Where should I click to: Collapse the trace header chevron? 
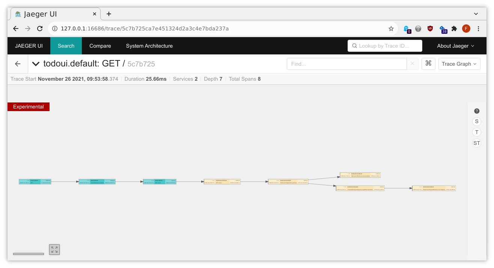point(36,64)
